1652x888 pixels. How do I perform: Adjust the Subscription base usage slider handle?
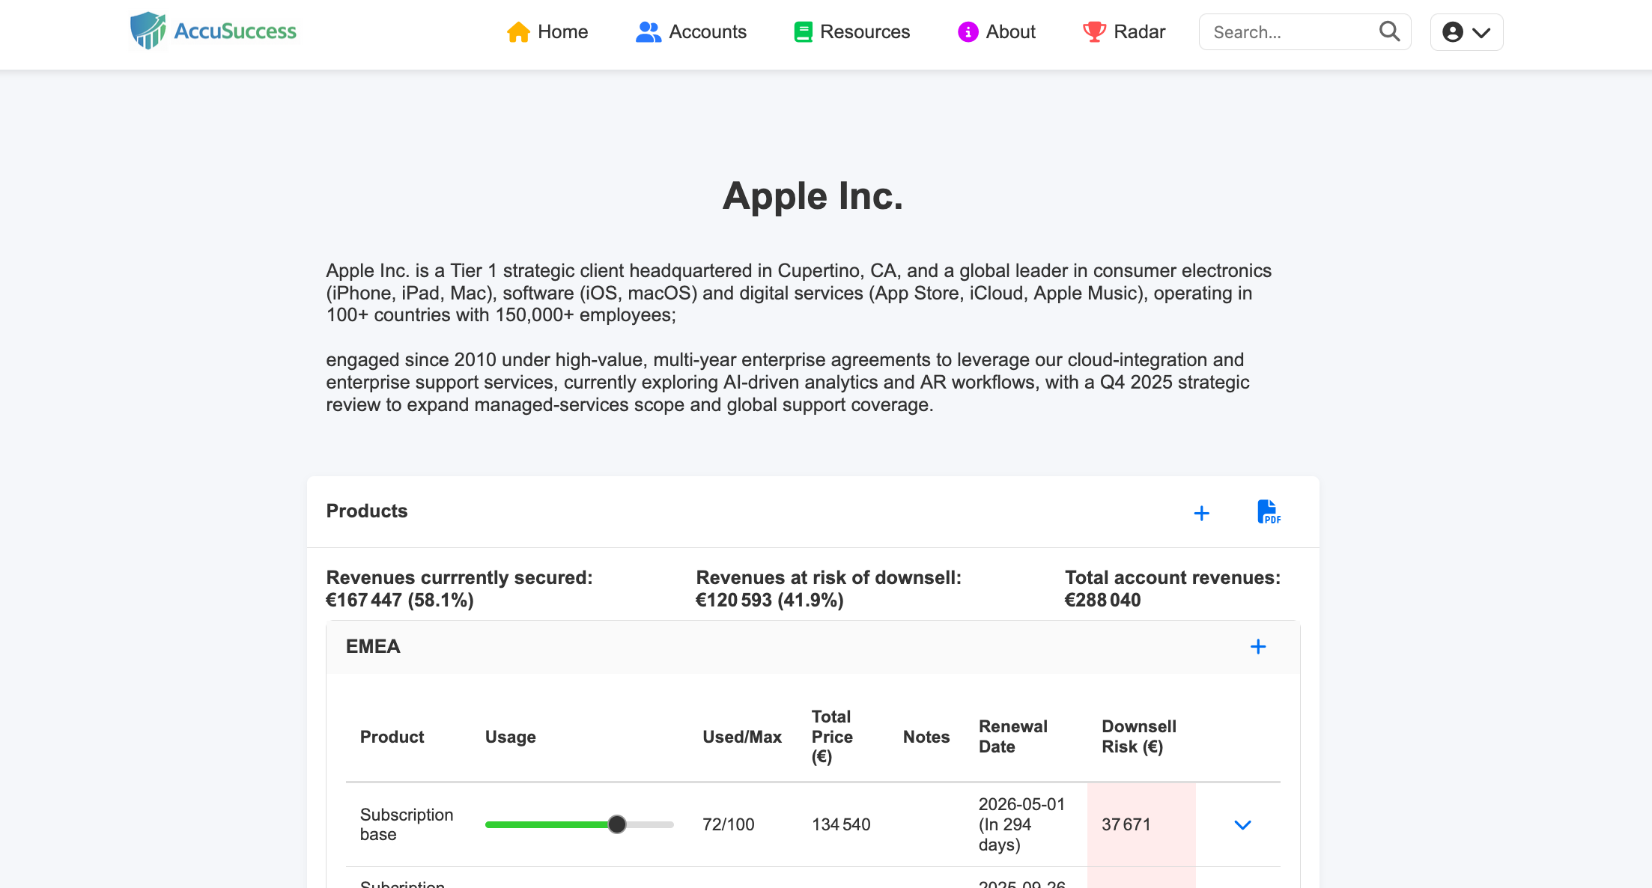pyautogui.click(x=617, y=824)
